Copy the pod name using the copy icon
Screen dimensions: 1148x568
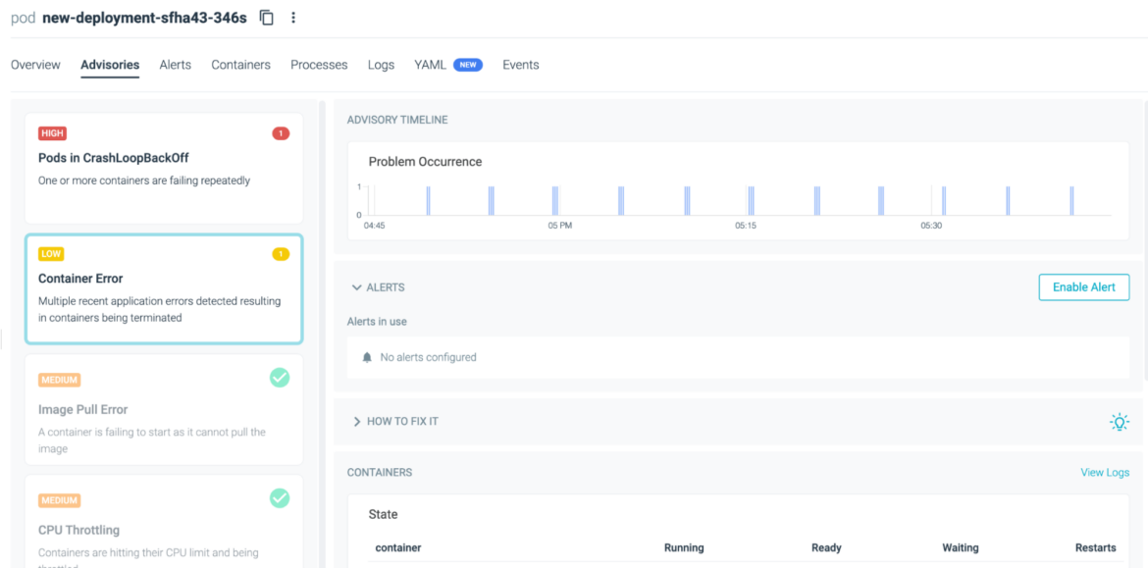[x=266, y=17]
